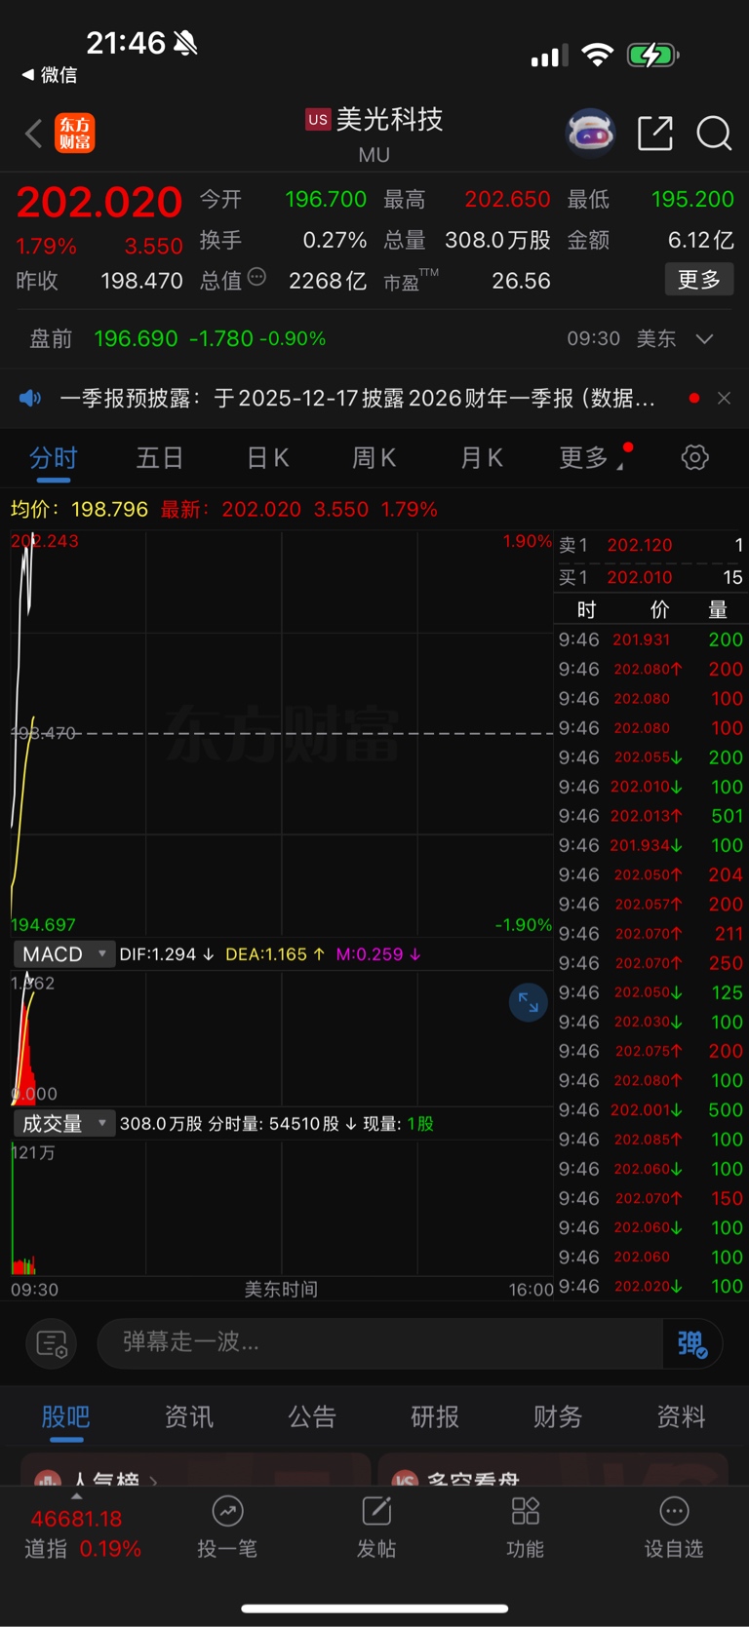Tap the MACD histogram sub-chart

coord(282,1038)
